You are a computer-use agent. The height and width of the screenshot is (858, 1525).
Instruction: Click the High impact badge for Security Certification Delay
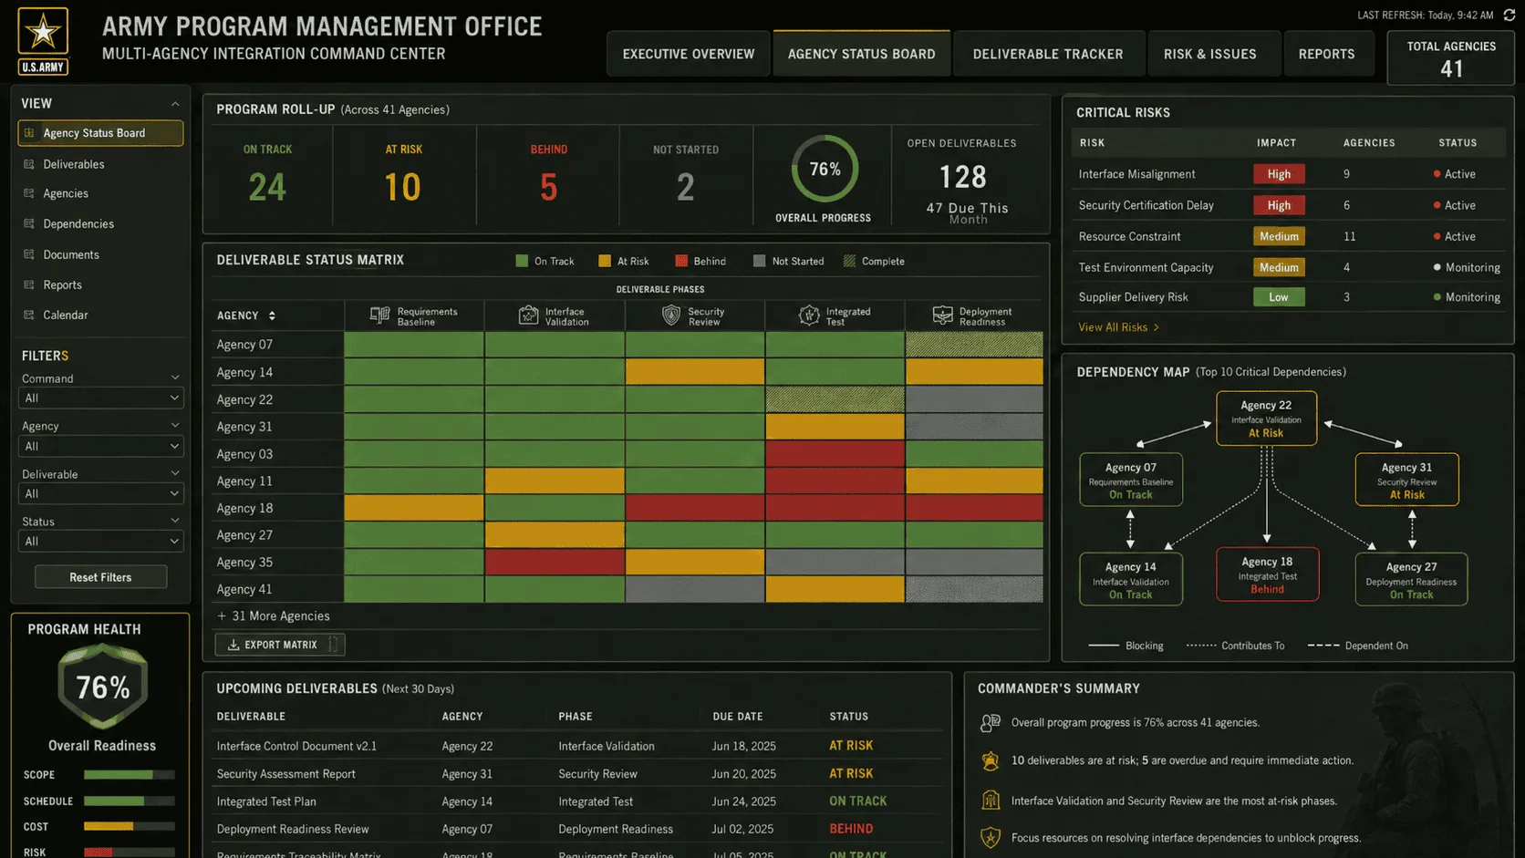pyautogui.click(x=1279, y=205)
